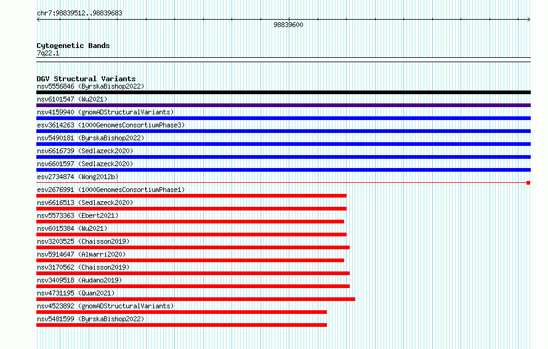This screenshot has width=548, height=349.
Task: Click the esv3614263 (1000GenomesConsortiumPhase3) label
Action: (x=111, y=125)
